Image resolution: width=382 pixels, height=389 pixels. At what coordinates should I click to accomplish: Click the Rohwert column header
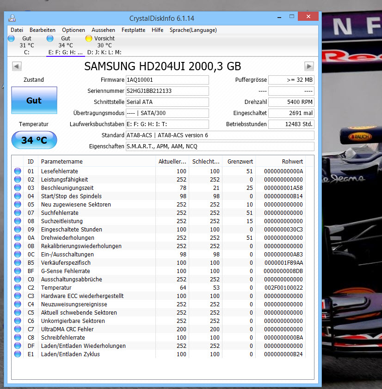coord(281,162)
